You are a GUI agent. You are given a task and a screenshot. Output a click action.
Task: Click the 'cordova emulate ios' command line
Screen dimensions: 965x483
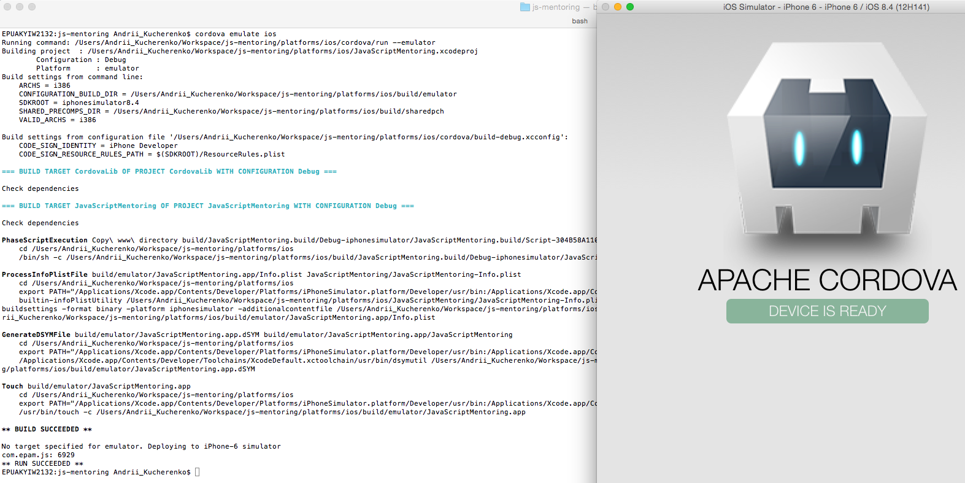[139, 34]
